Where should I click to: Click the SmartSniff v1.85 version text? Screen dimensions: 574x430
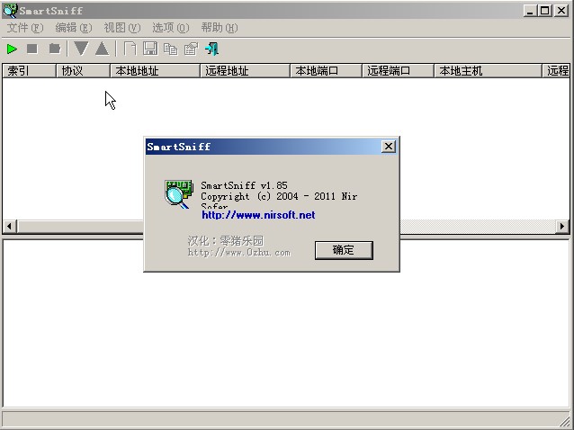[244, 185]
